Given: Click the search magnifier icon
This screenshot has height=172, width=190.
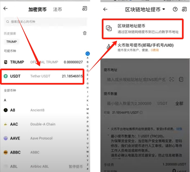Looking at the screenshot, I should [x=8, y=22].
